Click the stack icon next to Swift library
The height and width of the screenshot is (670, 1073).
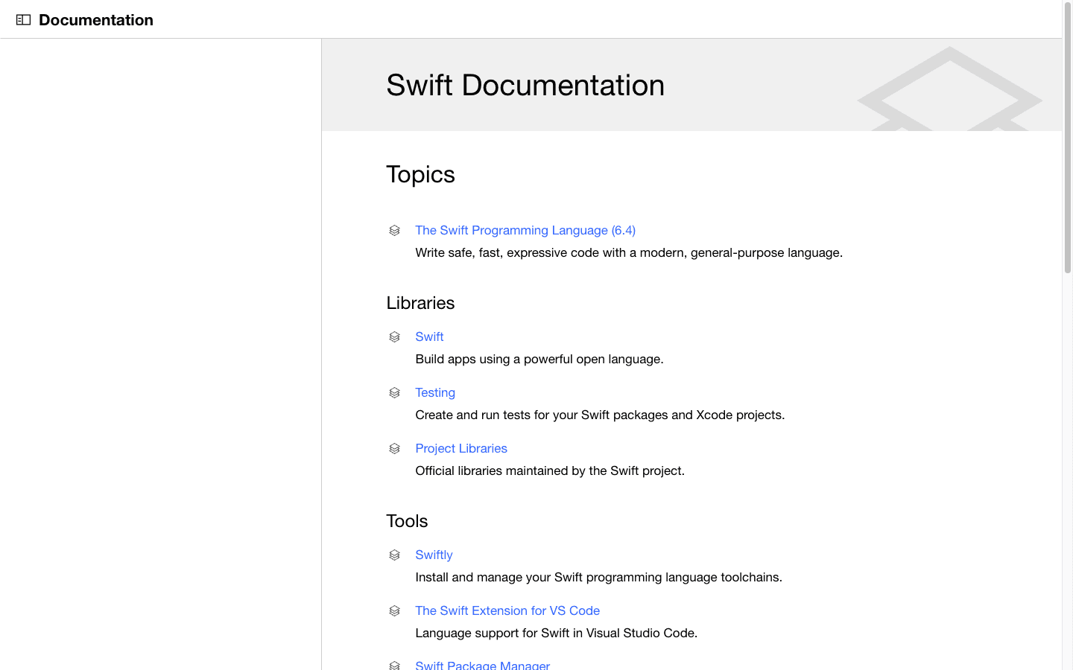point(395,337)
